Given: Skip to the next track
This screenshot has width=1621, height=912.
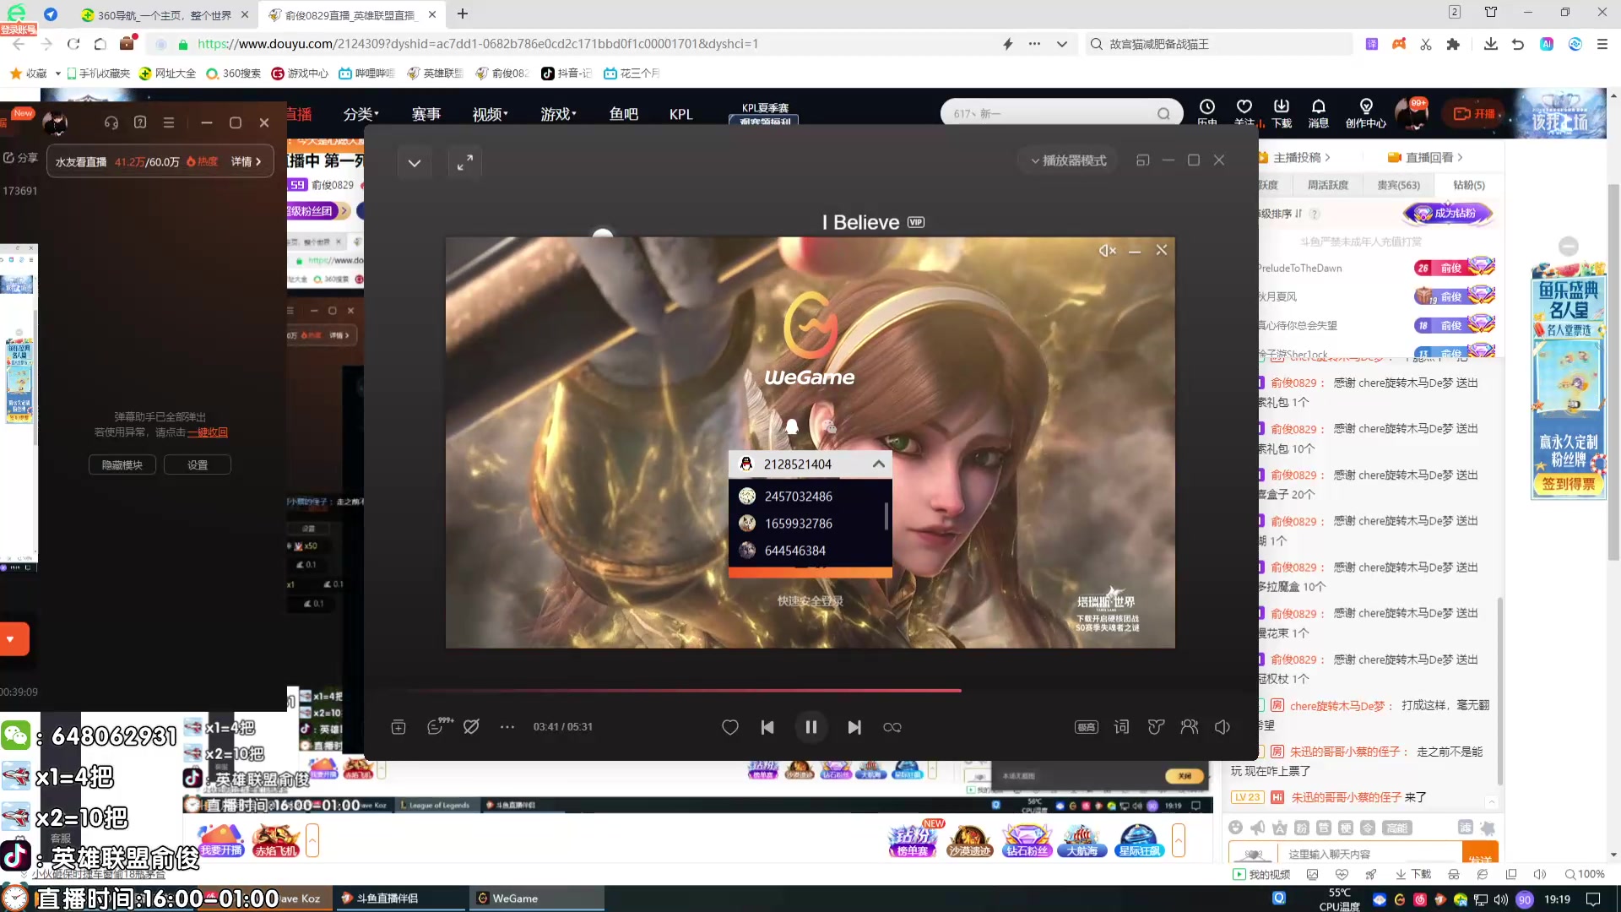Looking at the screenshot, I should 854,727.
